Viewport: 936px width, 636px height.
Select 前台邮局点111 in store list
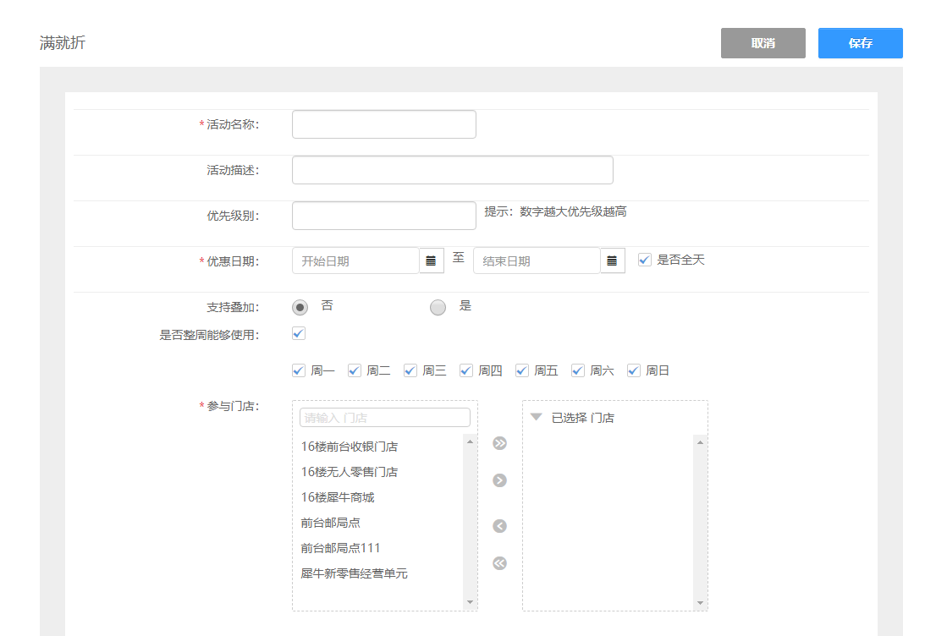click(x=340, y=548)
